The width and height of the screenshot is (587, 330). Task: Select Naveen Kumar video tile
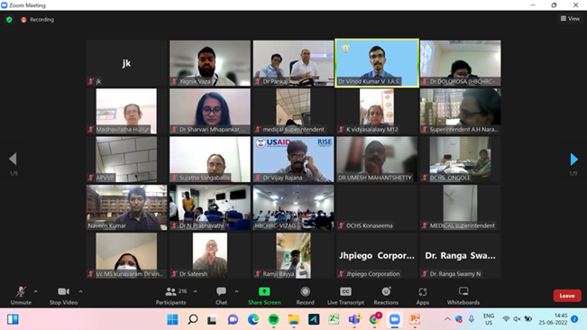click(x=126, y=207)
